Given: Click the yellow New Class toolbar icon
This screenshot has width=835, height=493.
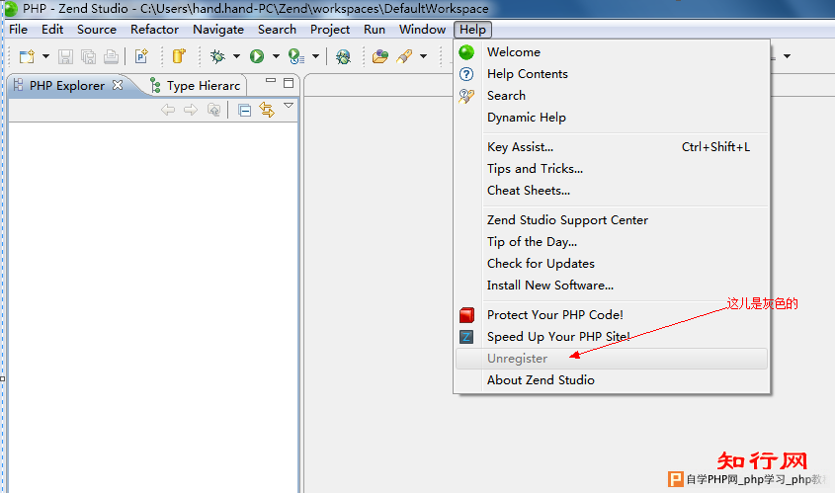Looking at the screenshot, I should (x=179, y=56).
